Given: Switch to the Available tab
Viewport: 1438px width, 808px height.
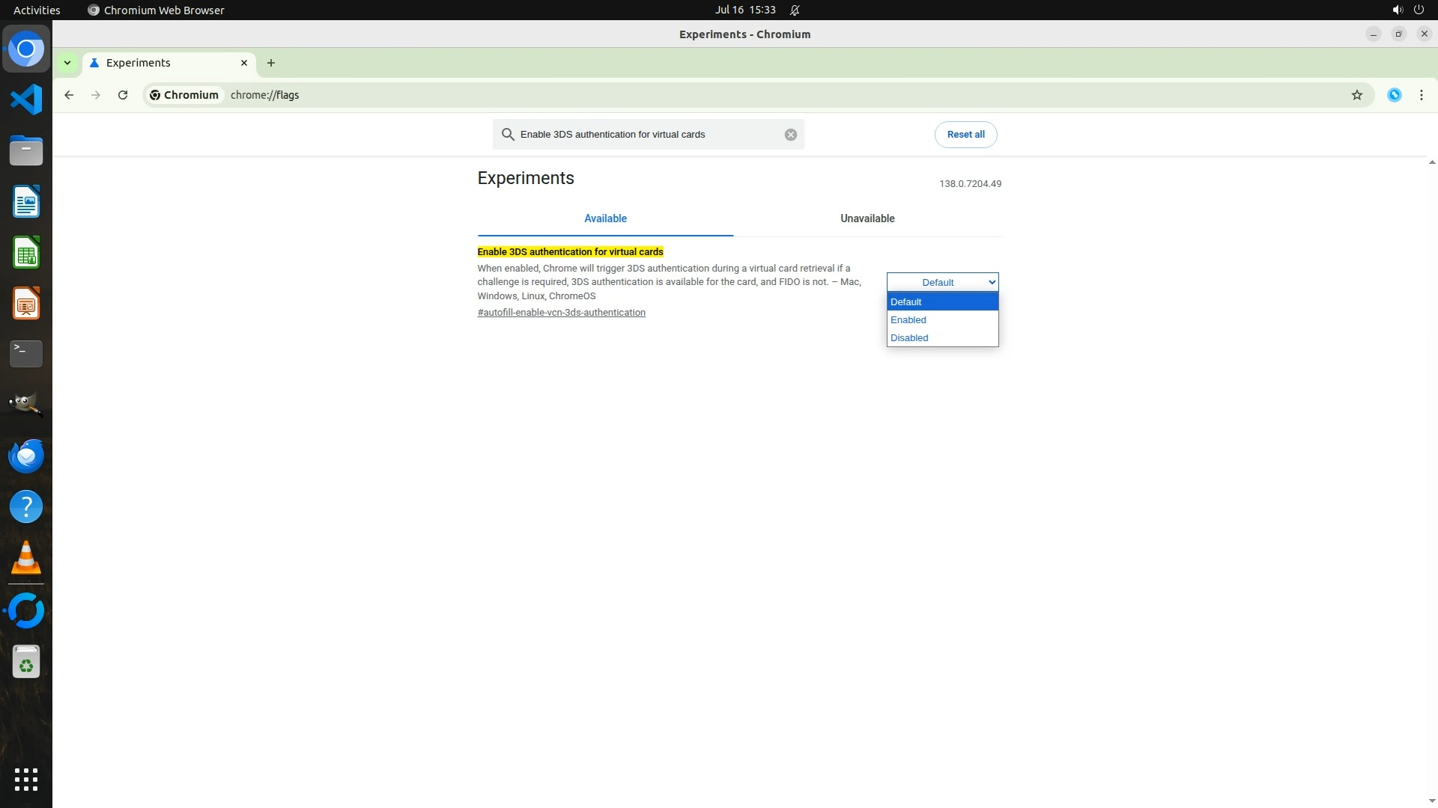Looking at the screenshot, I should click(605, 218).
